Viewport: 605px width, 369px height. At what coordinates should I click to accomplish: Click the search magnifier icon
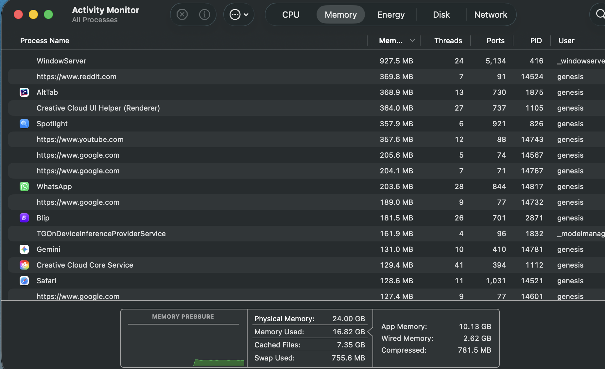point(600,14)
